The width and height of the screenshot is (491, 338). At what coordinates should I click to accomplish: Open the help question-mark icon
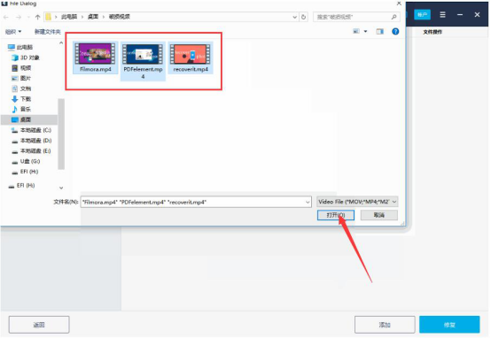coord(395,31)
